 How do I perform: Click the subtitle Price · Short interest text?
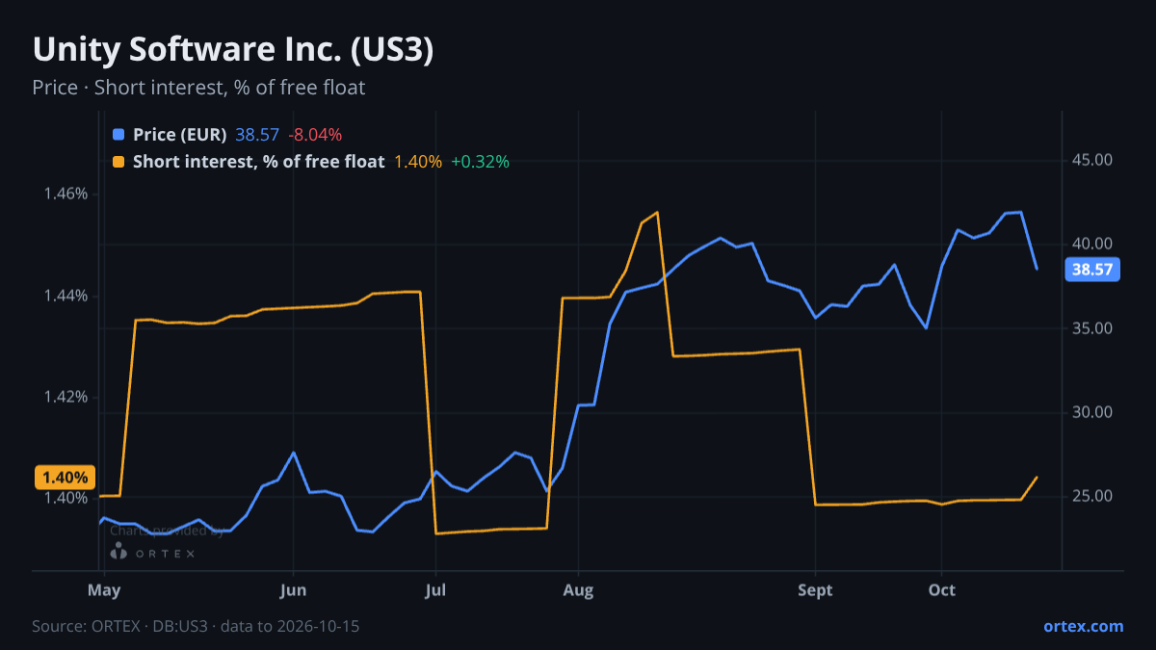point(198,88)
